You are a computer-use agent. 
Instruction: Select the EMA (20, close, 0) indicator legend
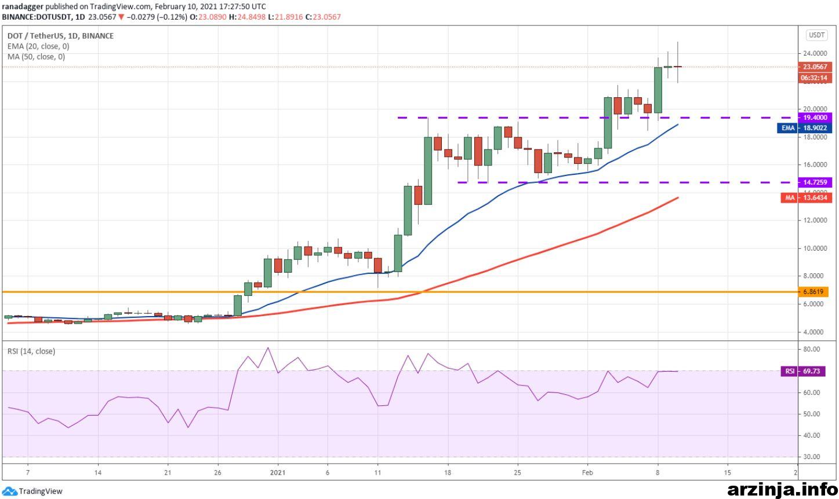[x=38, y=46]
